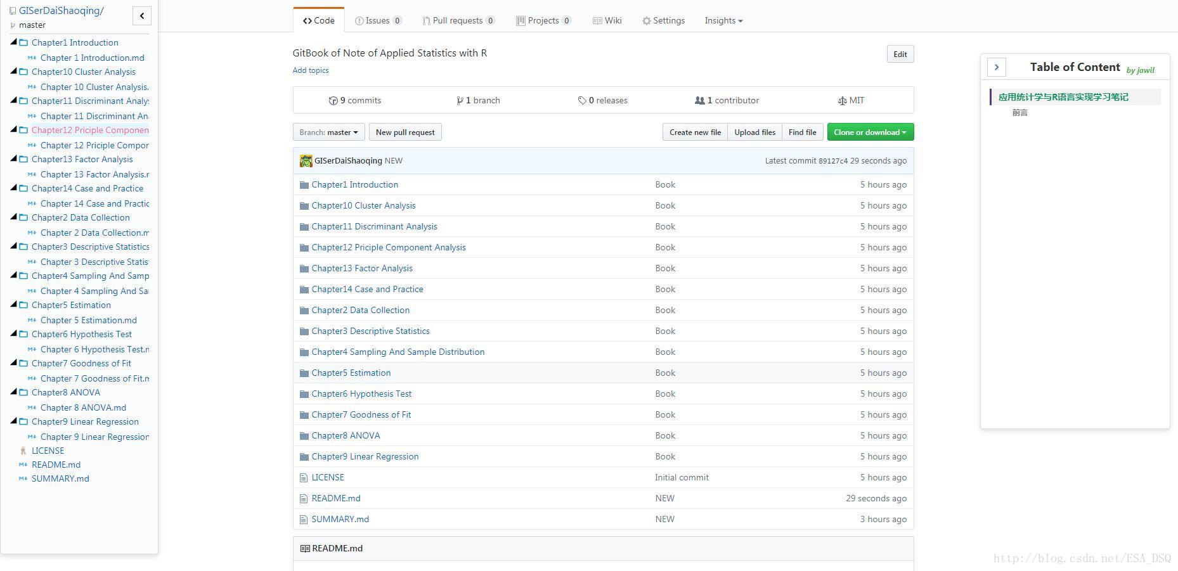1178x571 pixels.
Task: Expand the Table of Content panel toggle arrow
Action: tap(996, 67)
